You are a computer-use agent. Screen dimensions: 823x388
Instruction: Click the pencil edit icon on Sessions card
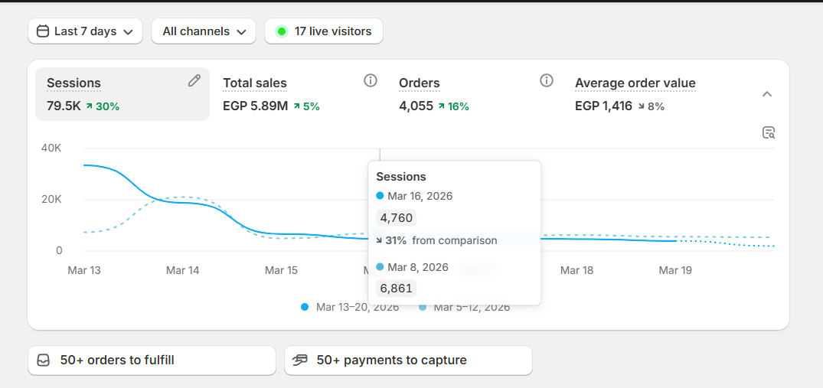coord(194,80)
